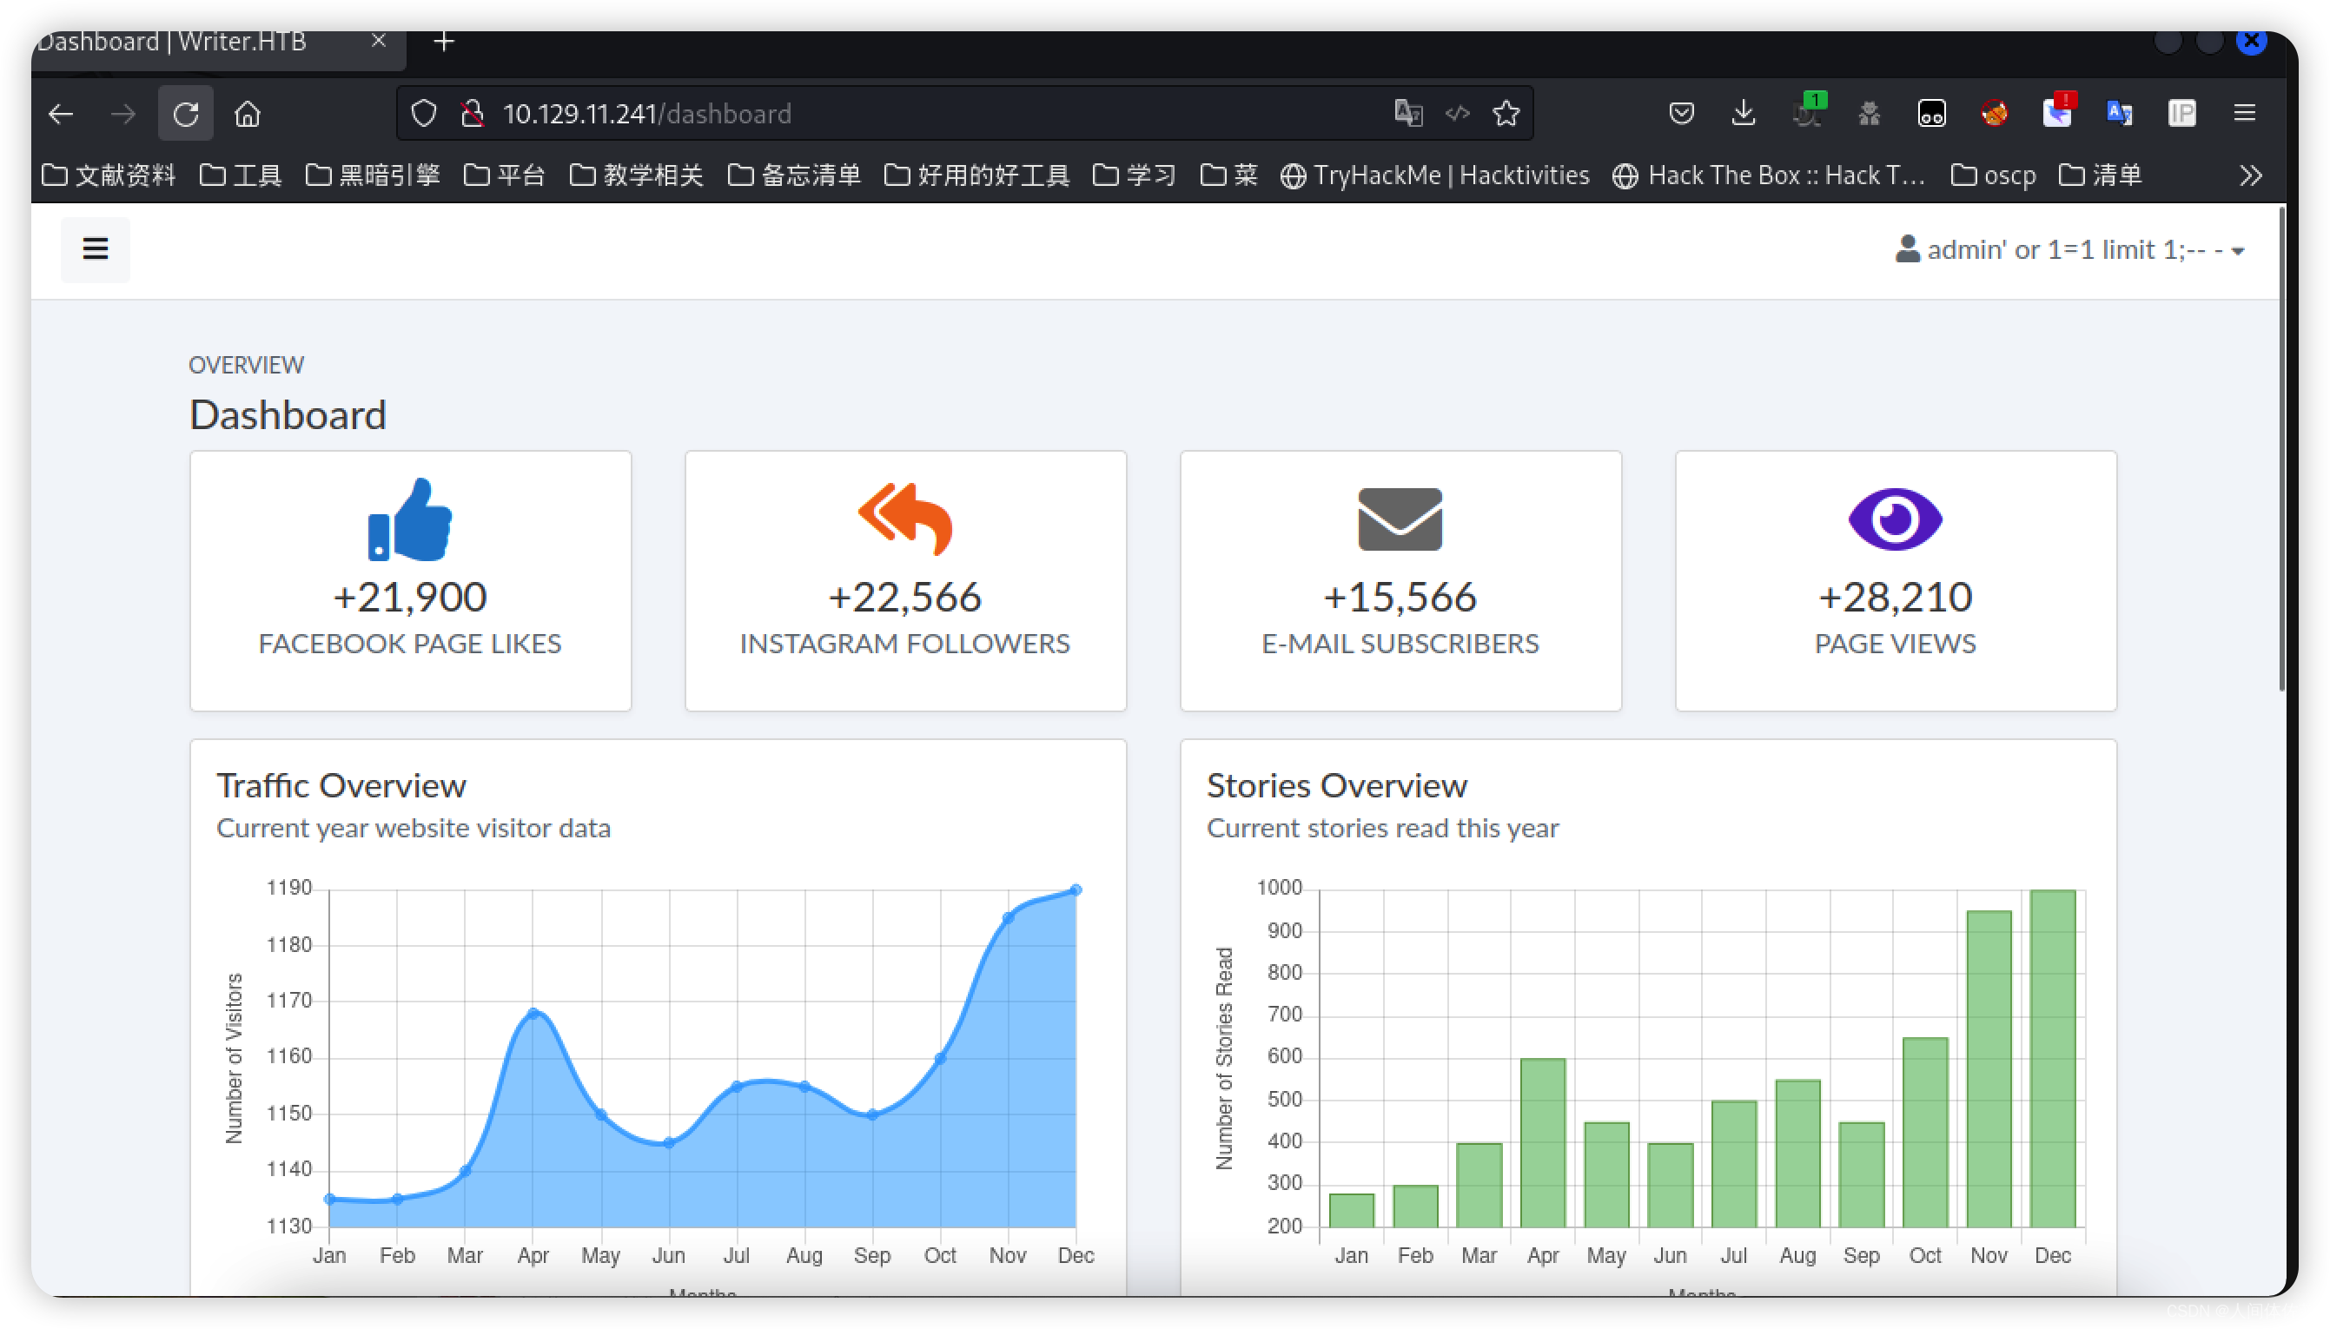Click the Apr peak point on traffic chart
The image size is (2330, 1329).
pos(533,1013)
